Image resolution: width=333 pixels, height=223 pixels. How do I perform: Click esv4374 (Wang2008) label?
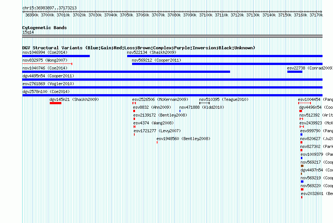153,123
